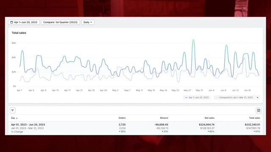This screenshot has width=271, height=152.
Task: Click the $232,240.01 total sales value
Action: click(252, 125)
